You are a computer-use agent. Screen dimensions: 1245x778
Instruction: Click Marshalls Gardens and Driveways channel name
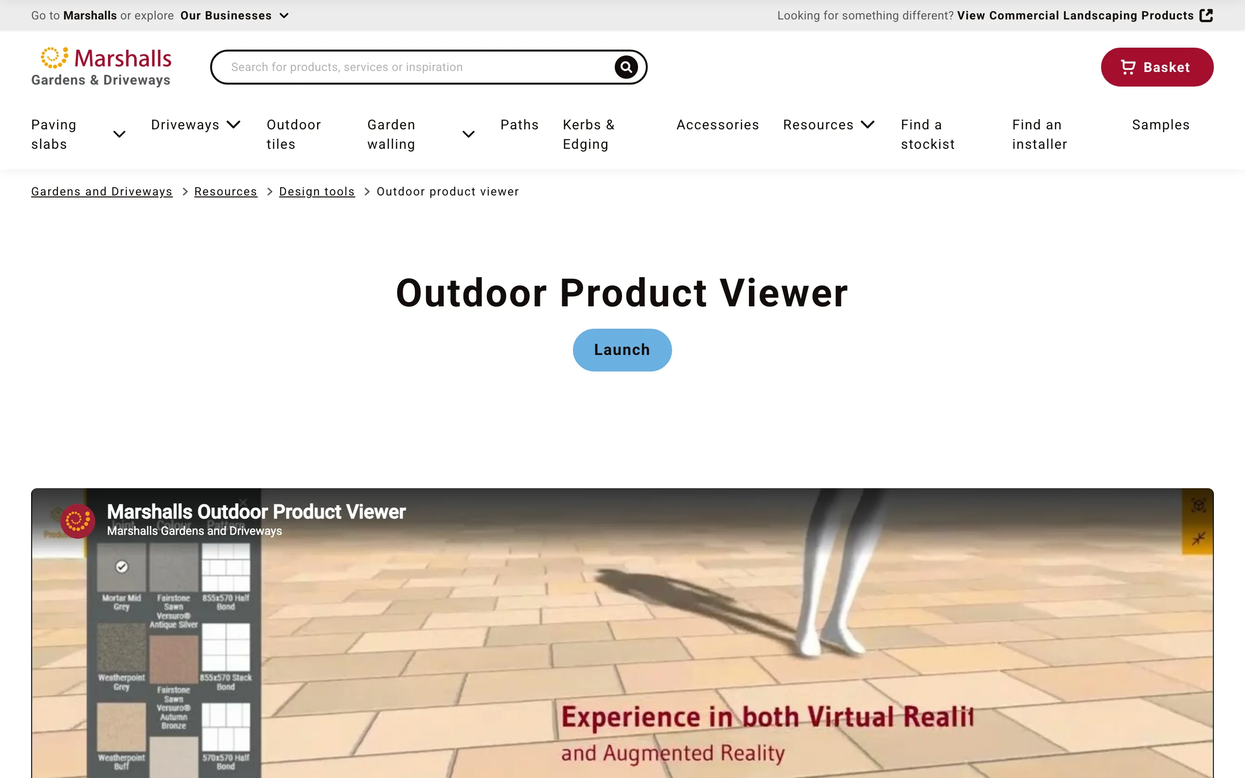pyautogui.click(x=195, y=531)
